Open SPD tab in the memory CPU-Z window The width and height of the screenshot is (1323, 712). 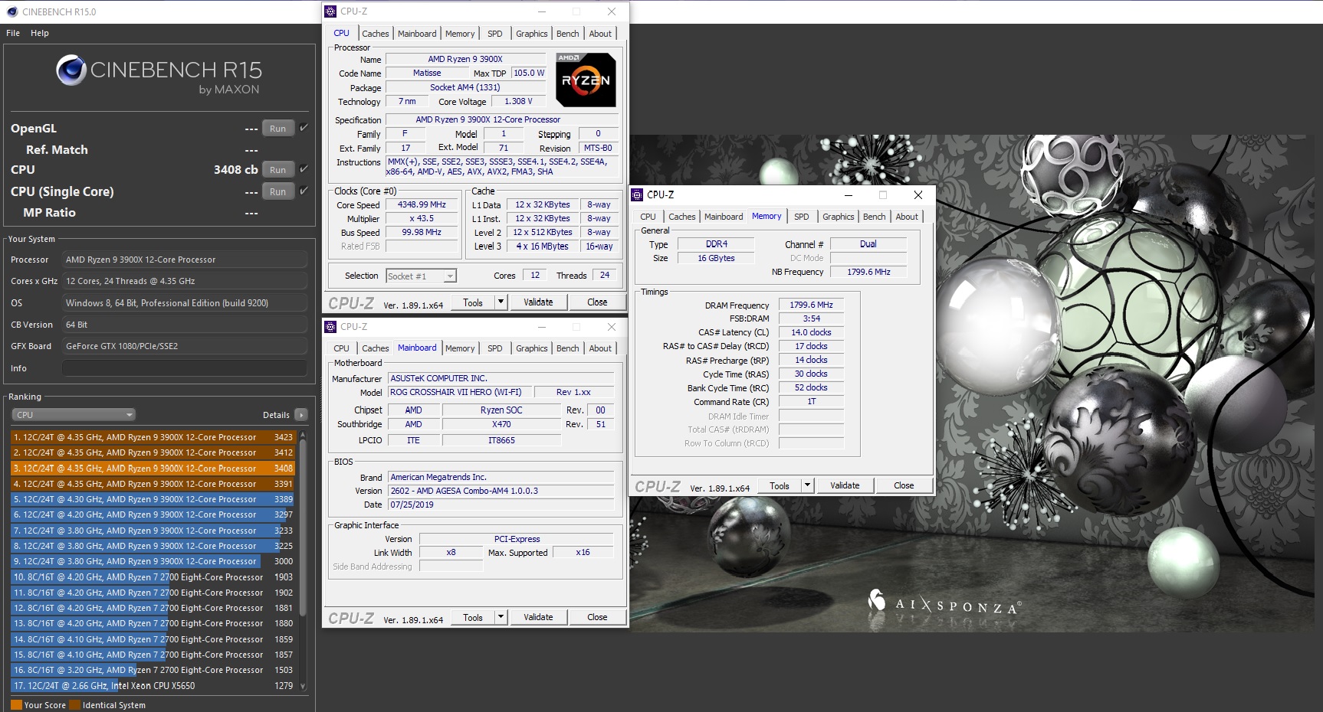click(802, 217)
